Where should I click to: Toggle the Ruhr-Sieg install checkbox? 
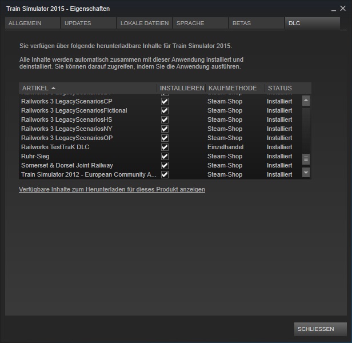click(165, 156)
